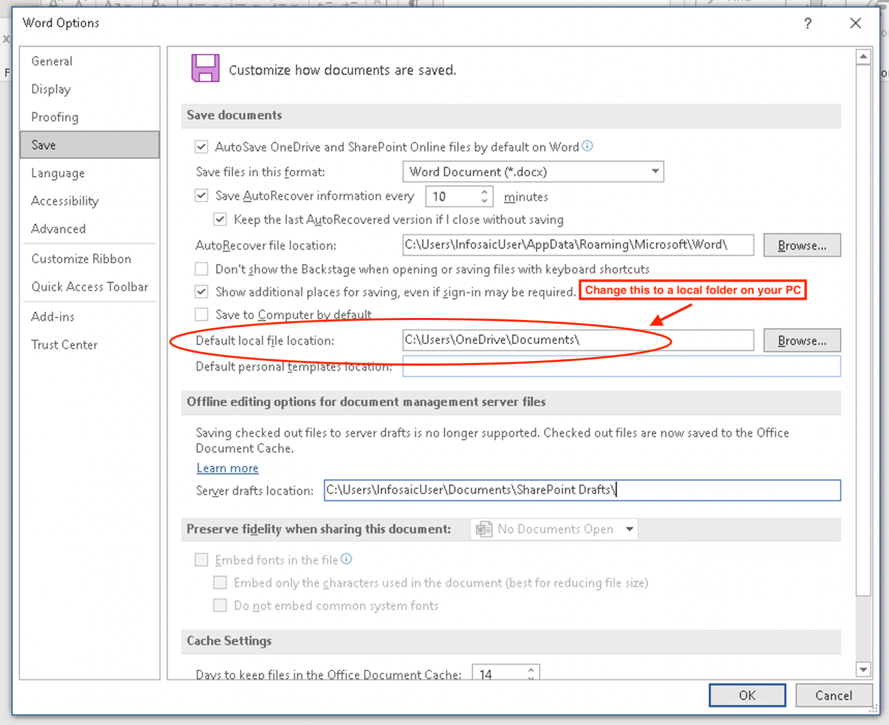
Task: Toggle Show additional places for saving checkbox
Action: [201, 291]
